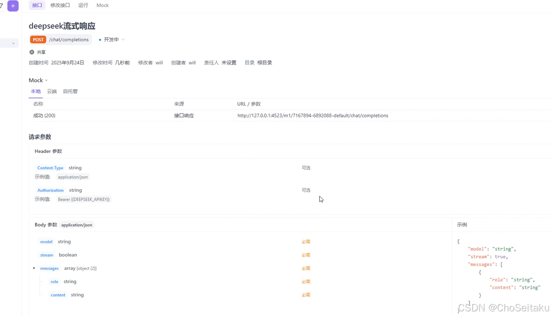This screenshot has width=551, height=317.
Task: Select the 自托管 mock tab
Action: click(70, 91)
